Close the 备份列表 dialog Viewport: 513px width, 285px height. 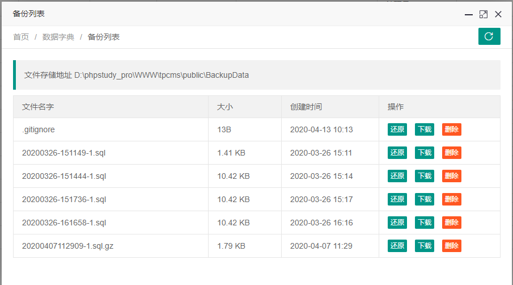(498, 14)
